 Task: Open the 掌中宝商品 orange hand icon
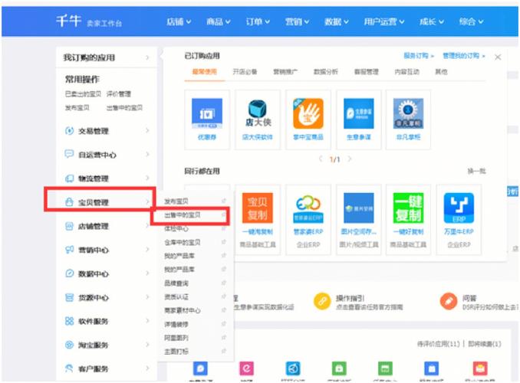coord(308,113)
